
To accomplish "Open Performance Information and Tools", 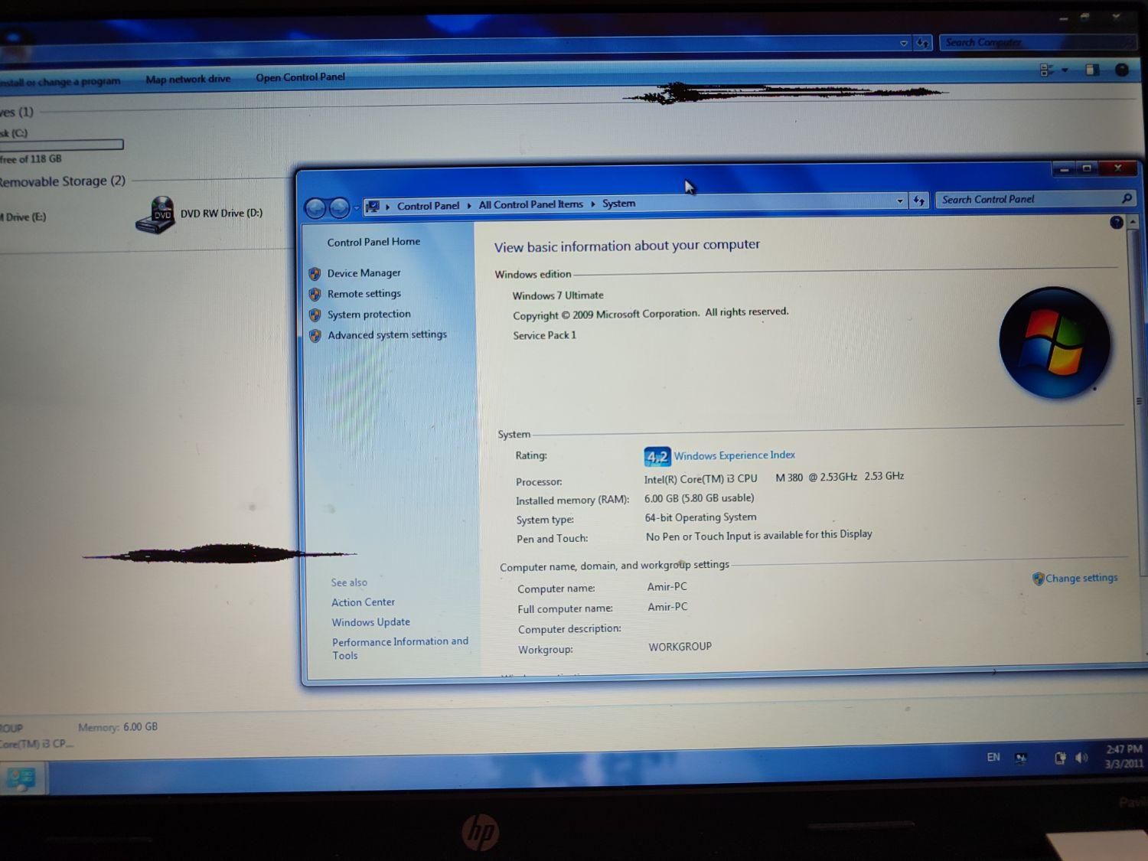I will click(x=400, y=648).
